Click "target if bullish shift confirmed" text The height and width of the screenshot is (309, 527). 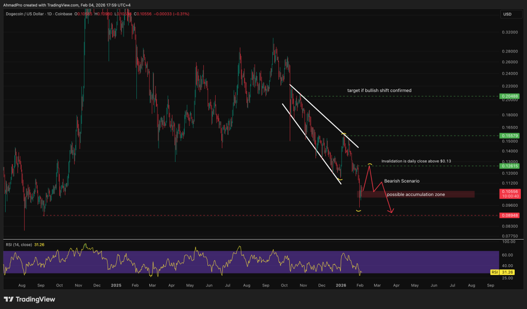pyautogui.click(x=379, y=90)
